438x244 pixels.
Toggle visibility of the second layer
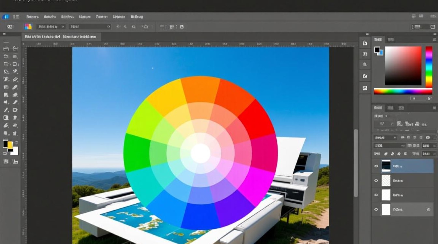tap(376, 181)
